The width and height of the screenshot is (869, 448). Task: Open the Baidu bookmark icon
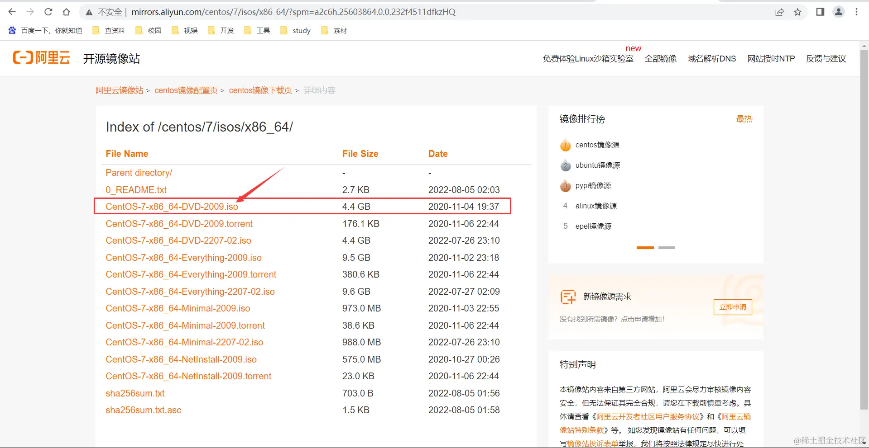tap(12, 30)
